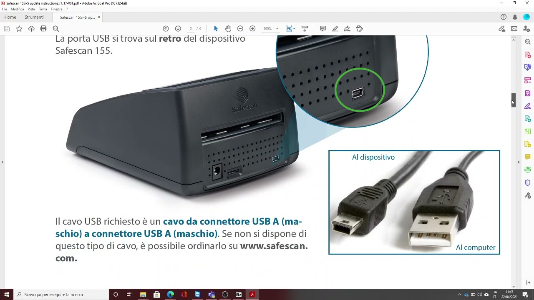Go to the next page with down arrow

click(x=178, y=29)
